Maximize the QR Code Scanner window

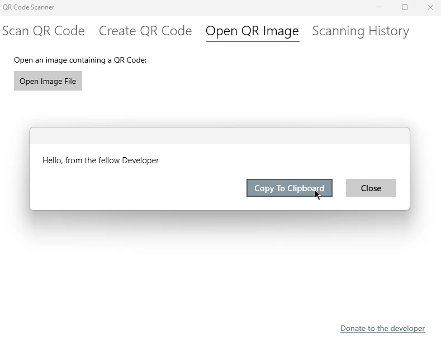[x=405, y=7]
